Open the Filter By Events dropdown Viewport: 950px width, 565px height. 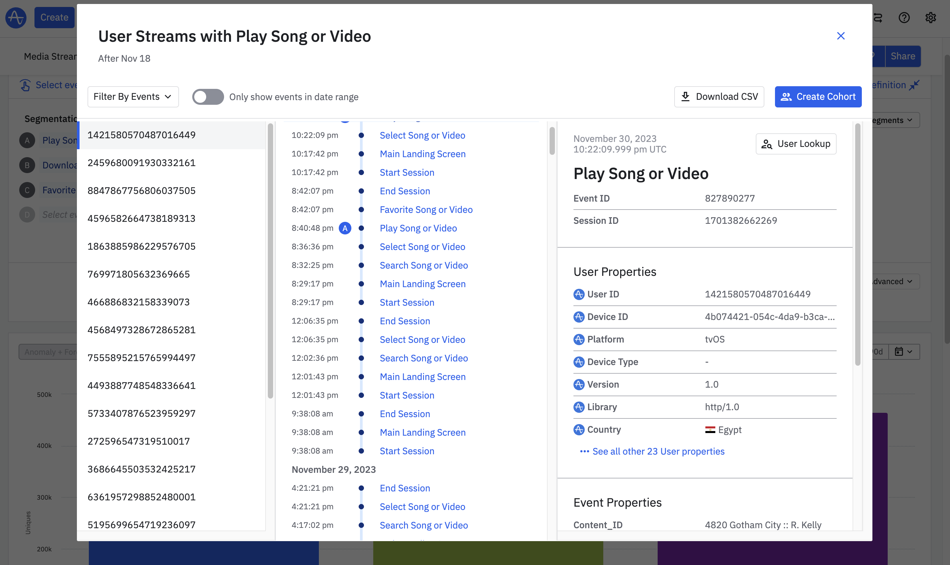click(133, 97)
